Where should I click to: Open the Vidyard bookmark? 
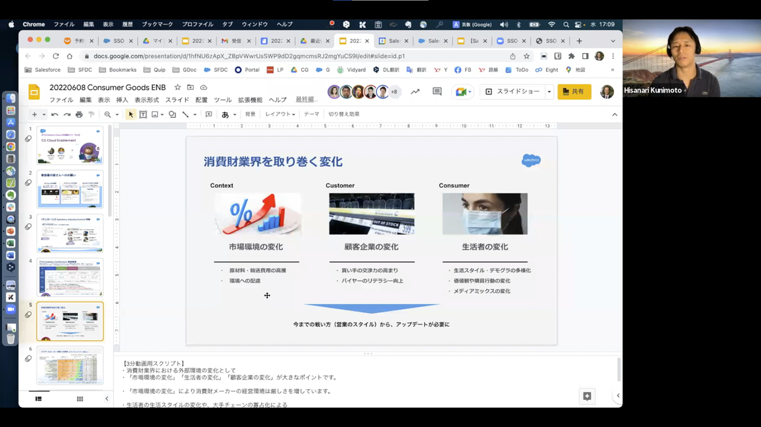(x=351, y=70)
